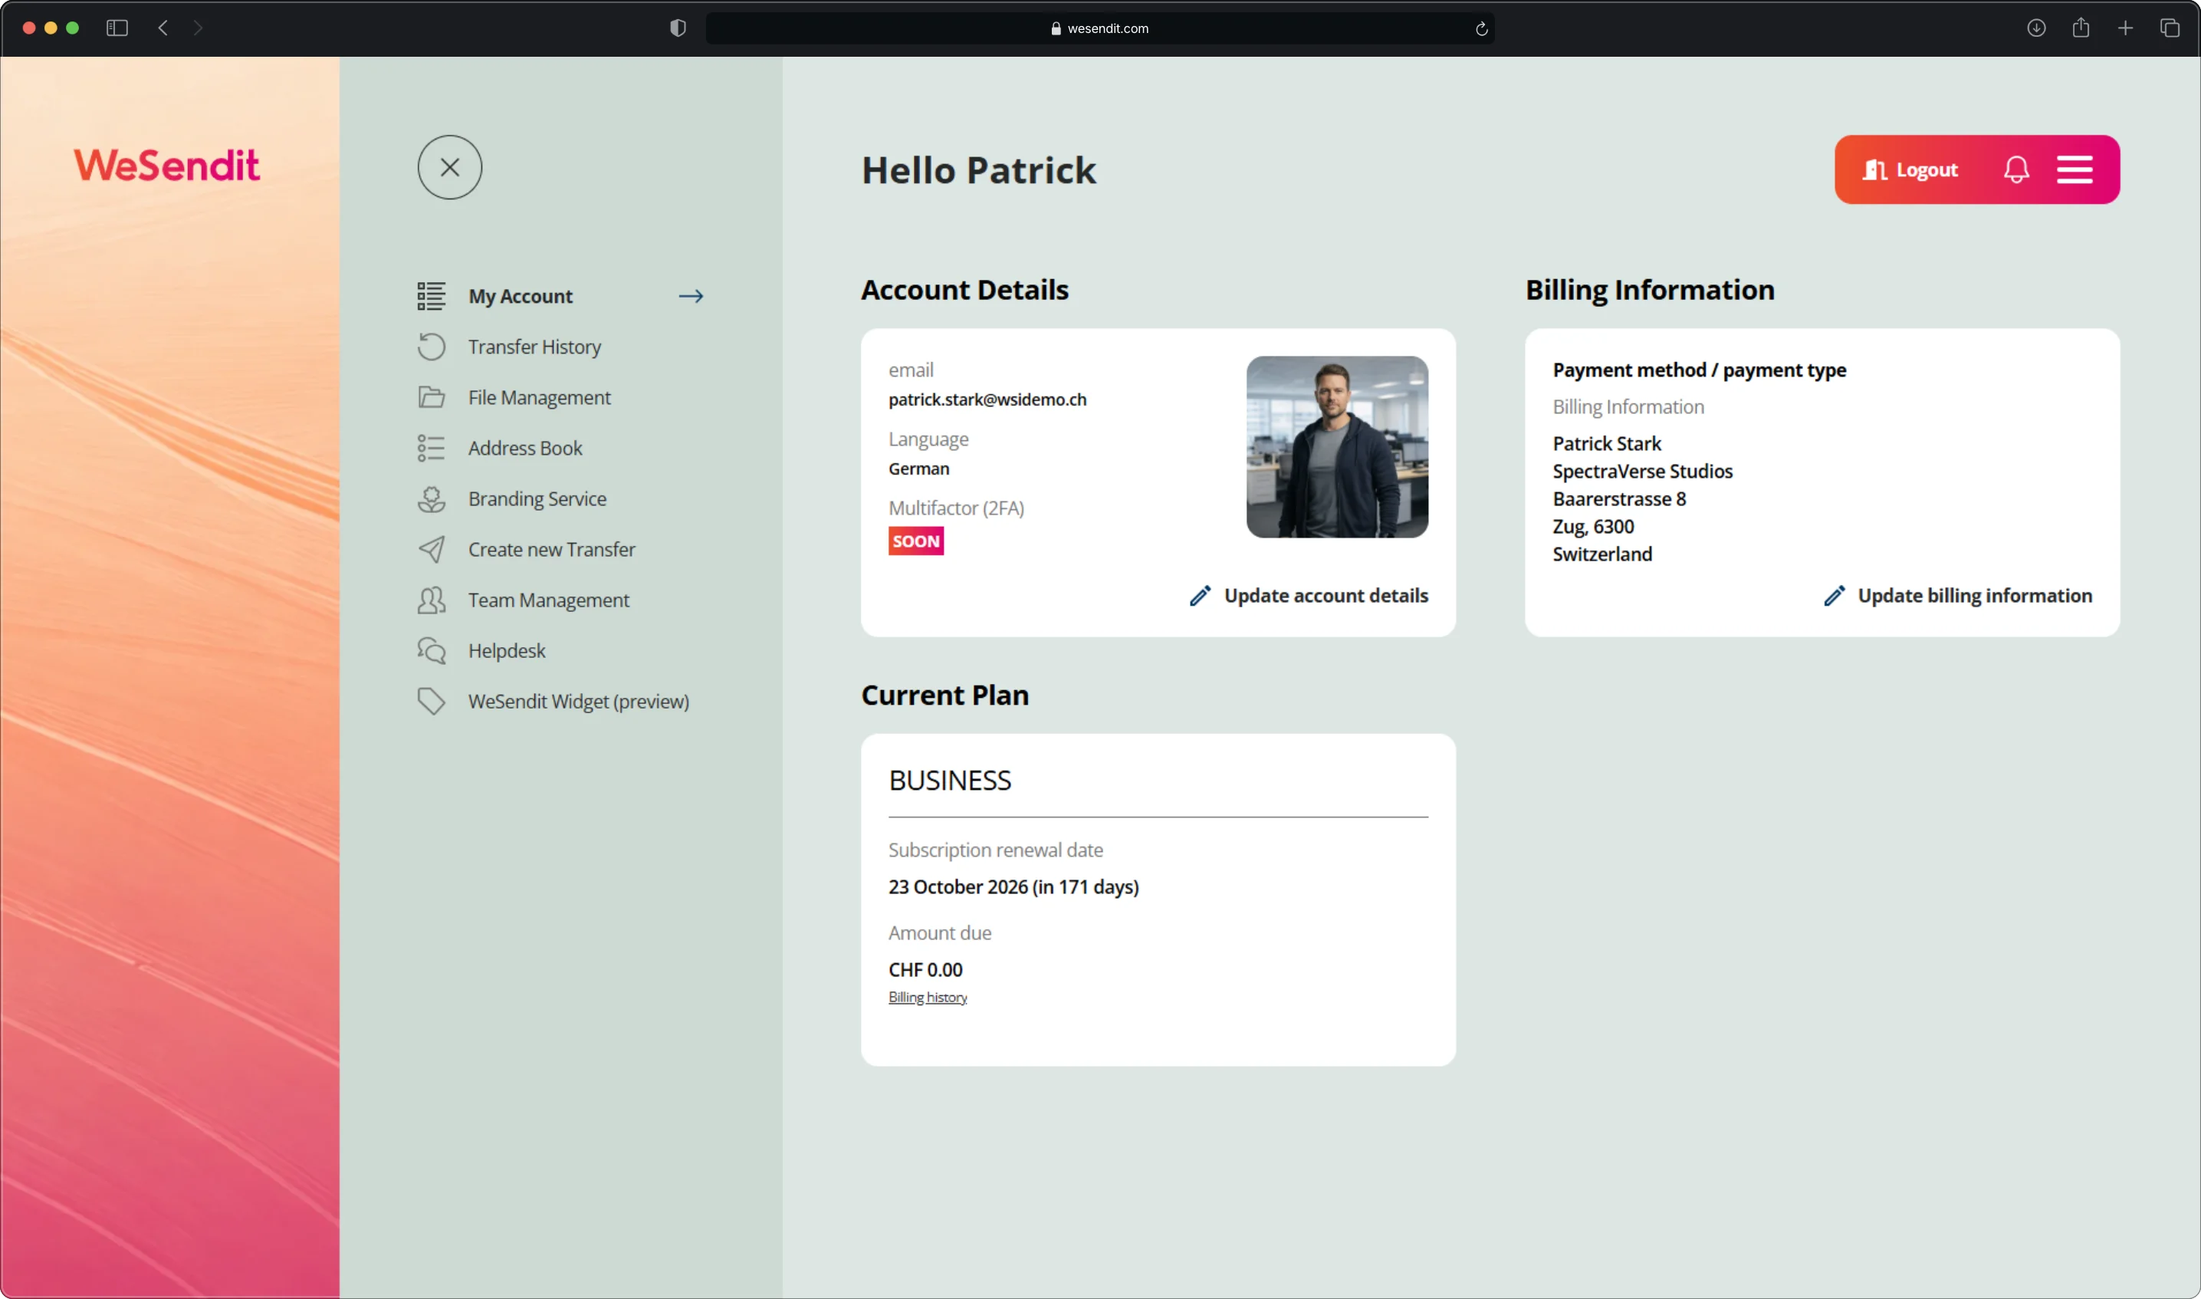Close the side menu with X button
The width and height of the screenshot is (2201, 1299).
click(x=450, y=167)
